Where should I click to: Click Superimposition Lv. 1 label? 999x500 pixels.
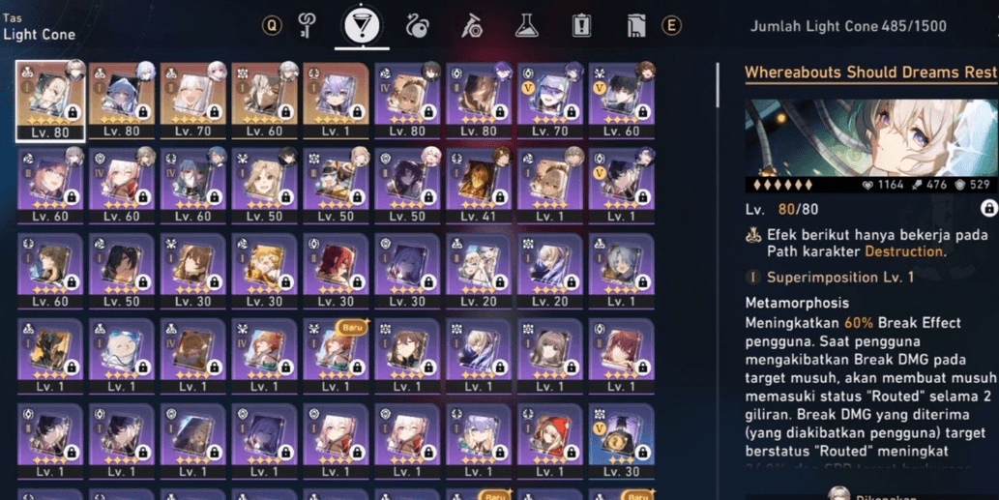click(840, 277)
